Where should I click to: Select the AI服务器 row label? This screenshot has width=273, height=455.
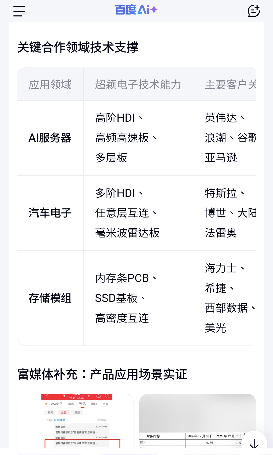(50, 138)
